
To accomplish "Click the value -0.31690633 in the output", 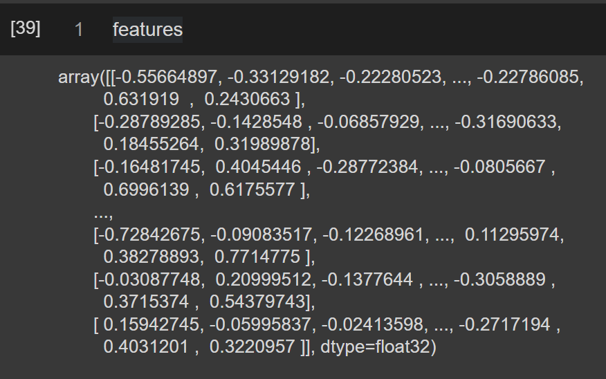I will [506, 122].
